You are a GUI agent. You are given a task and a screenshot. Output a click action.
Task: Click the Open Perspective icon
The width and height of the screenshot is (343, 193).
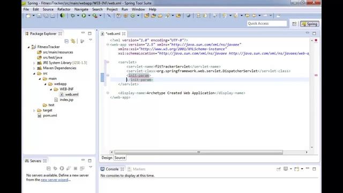tap(294, 24)
